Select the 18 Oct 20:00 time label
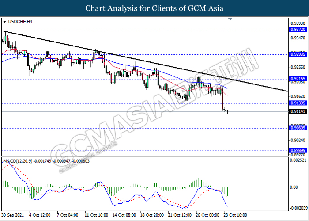 pyautogui.click(x=152, y=215)
